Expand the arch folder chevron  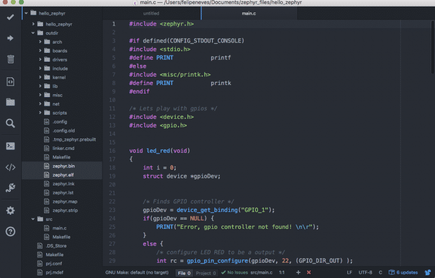pos(40,42)
